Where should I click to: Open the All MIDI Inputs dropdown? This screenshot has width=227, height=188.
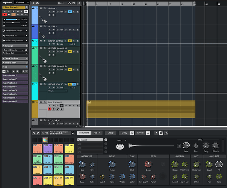[13, 50]
